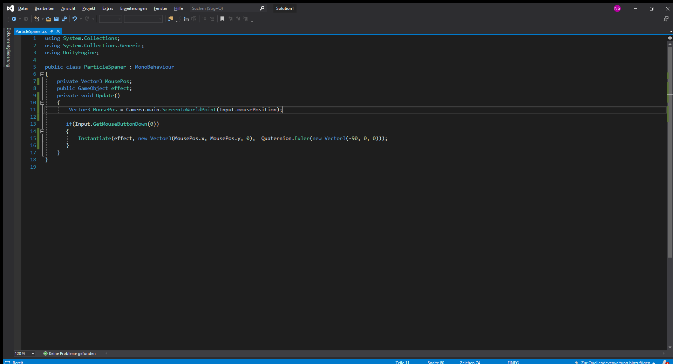Click the vertical scrollbar up arrow

[670, 44]
